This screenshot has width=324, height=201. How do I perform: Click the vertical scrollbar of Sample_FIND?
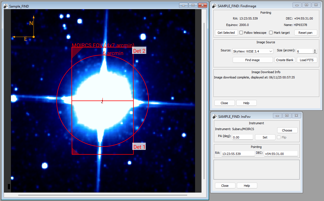point(204,101)
